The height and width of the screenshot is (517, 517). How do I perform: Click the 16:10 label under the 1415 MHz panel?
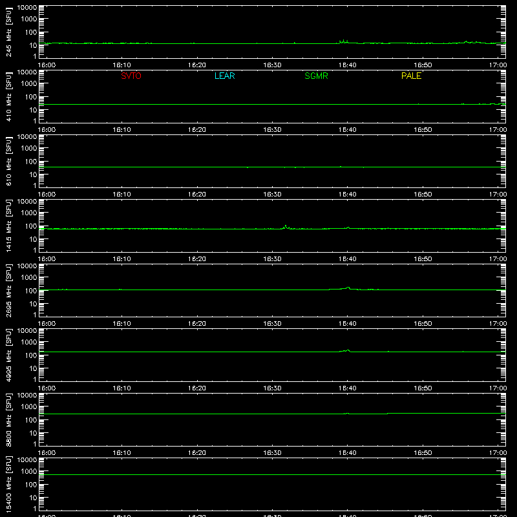click(x=122, y=259)
